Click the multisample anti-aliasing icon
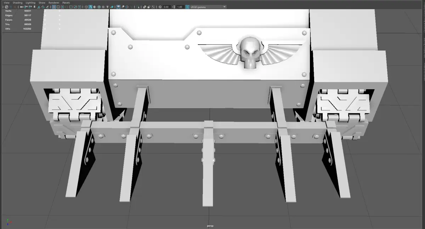This screenshot has width=425, height=229. [127, 7]
